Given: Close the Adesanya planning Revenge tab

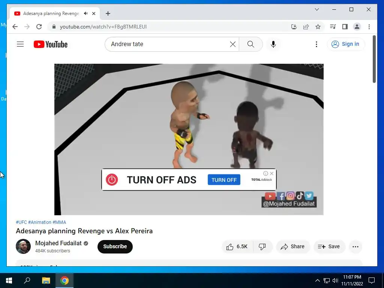Looking at the screenshot, I should click(x=93, y=13).
